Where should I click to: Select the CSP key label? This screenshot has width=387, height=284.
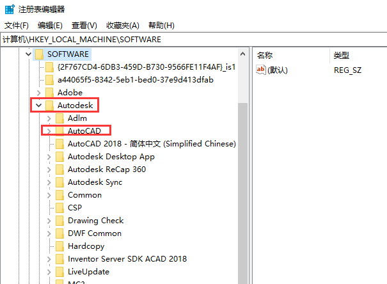click(x=75, y=208)
